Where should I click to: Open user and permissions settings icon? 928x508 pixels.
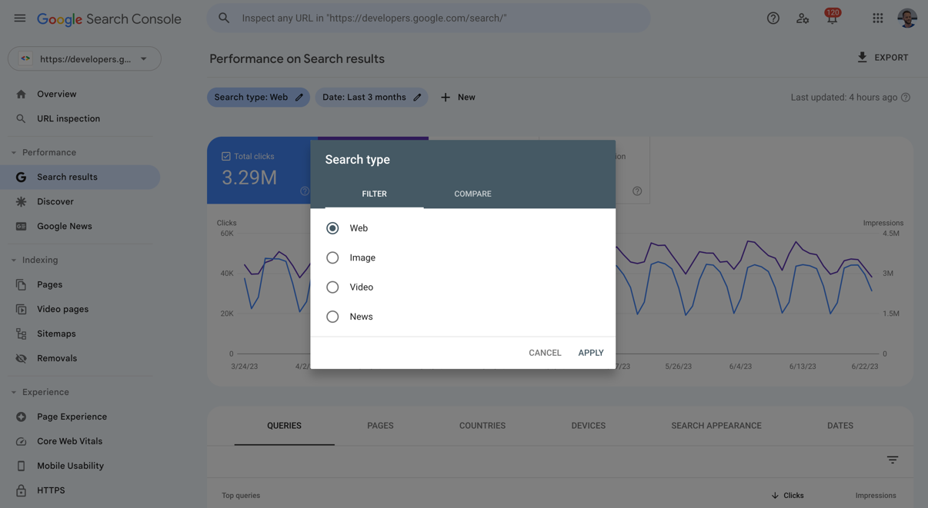tap(803, 18)
